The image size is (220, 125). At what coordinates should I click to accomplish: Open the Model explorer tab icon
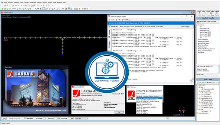click(x=199, y=13)
